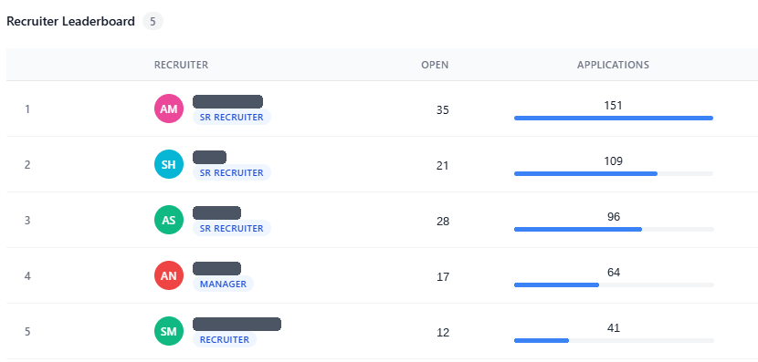Click the redacted recruiter name beside AN avatar

point(217,268)
